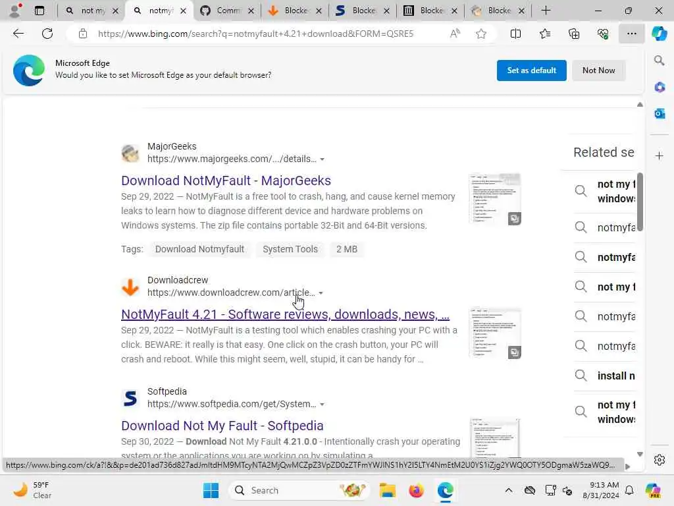The image size is (674, 506).
Task: Click the taskbar Search box
Action: click(x=301, y=490)
